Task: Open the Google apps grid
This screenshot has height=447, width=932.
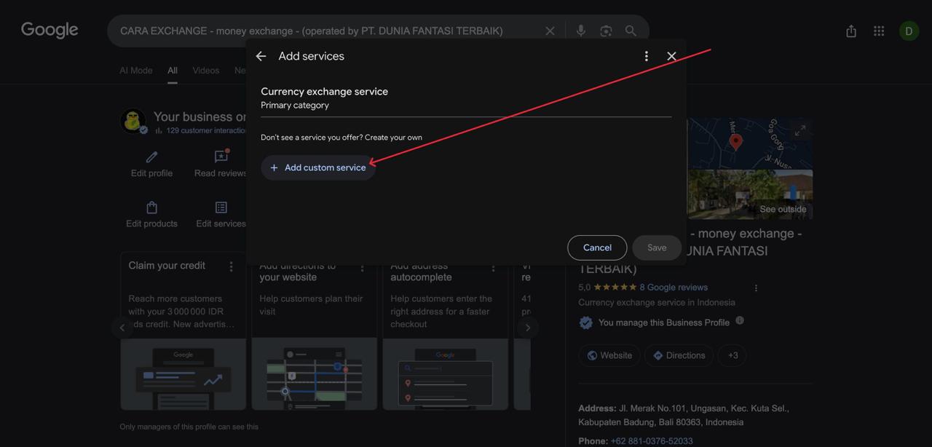Action: [879, 31]
